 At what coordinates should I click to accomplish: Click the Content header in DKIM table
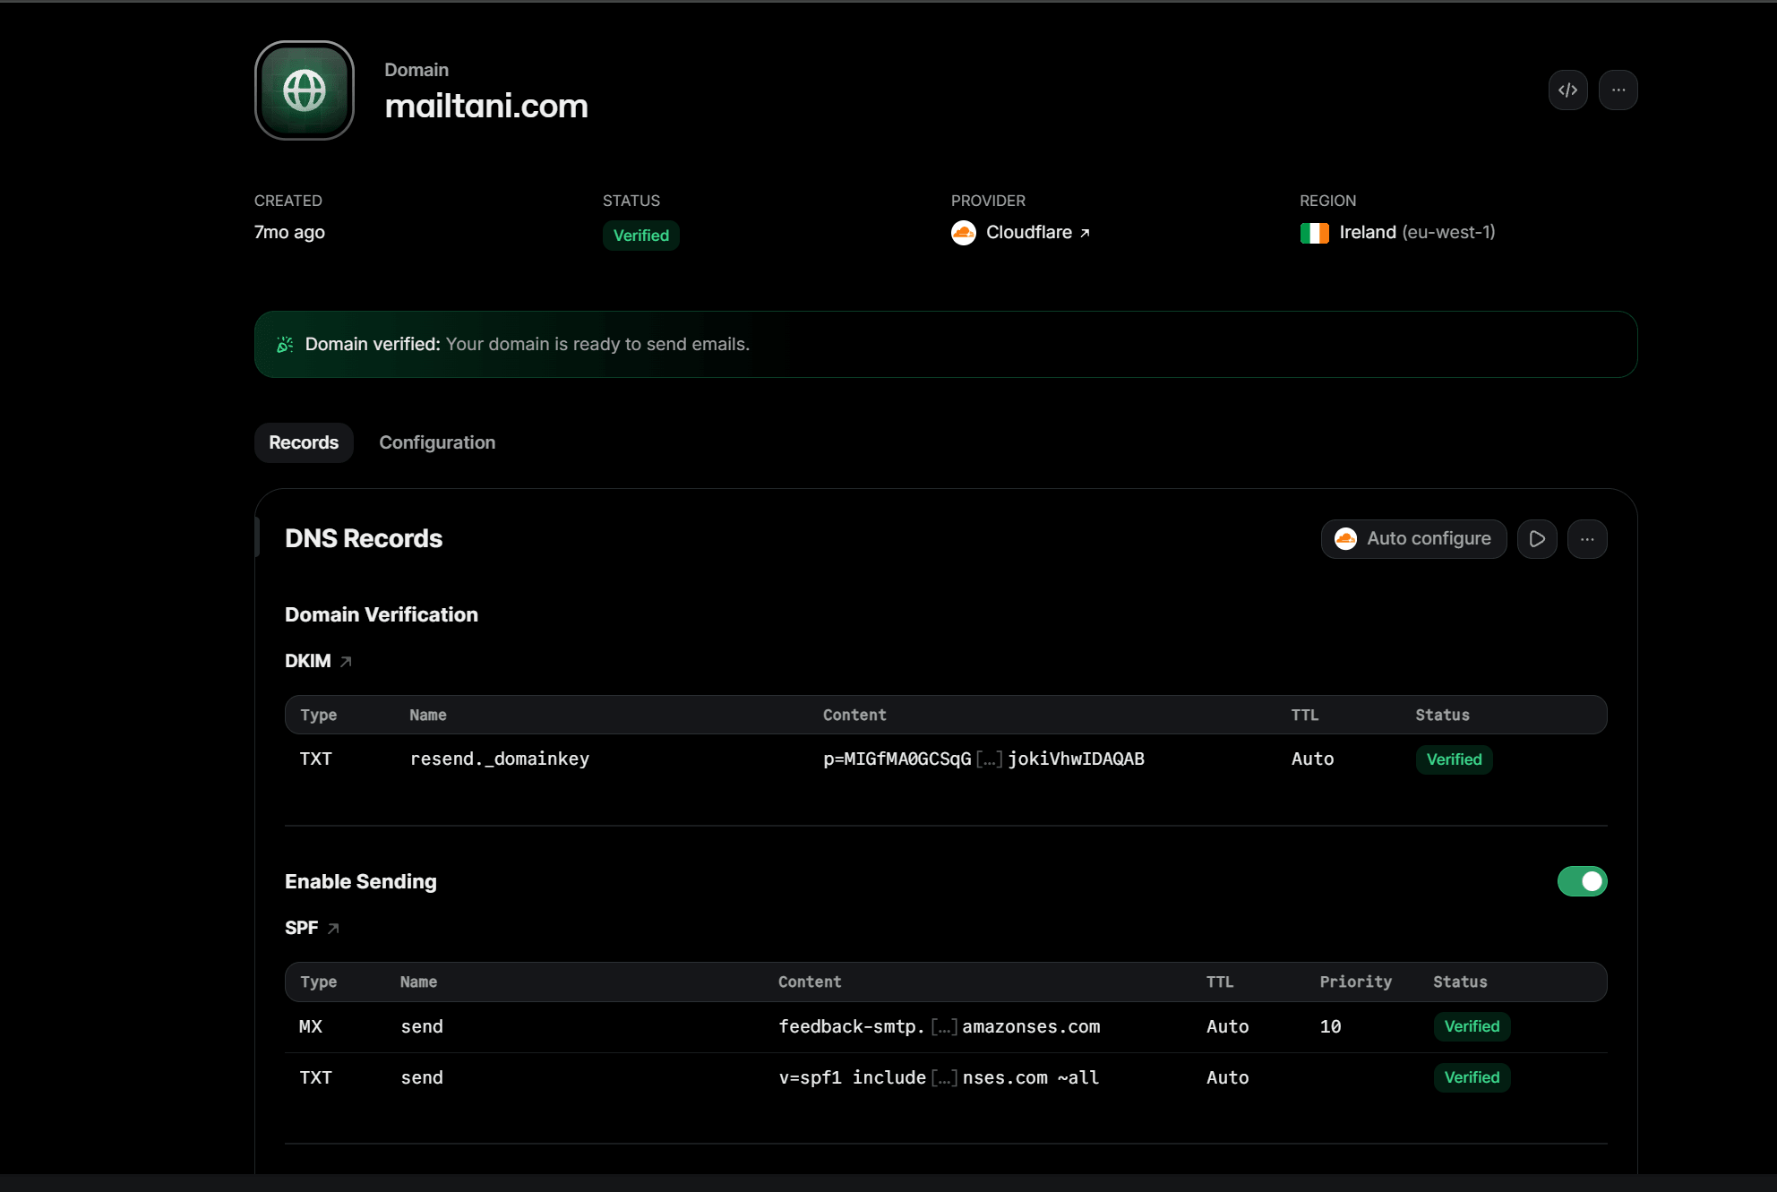click(x=854, y=716)
